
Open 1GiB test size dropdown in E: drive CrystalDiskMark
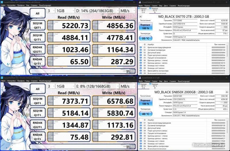(x=65, y=86)
